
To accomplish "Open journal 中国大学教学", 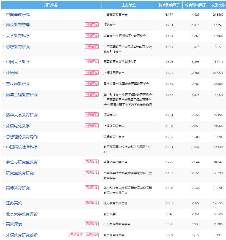I will pyautogui.click(x=18, y=62).
